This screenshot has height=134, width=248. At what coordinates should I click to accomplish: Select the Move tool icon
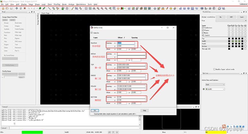point(17,9)
